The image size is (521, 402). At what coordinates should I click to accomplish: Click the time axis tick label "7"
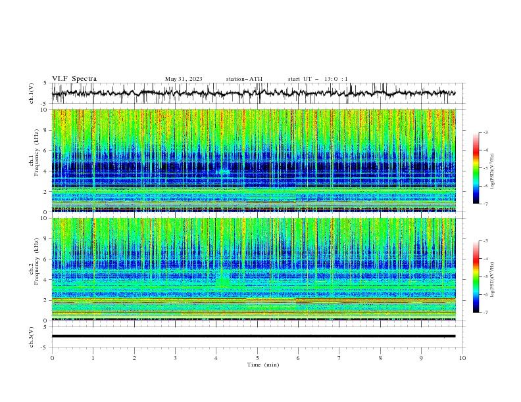tap(339, 358)
